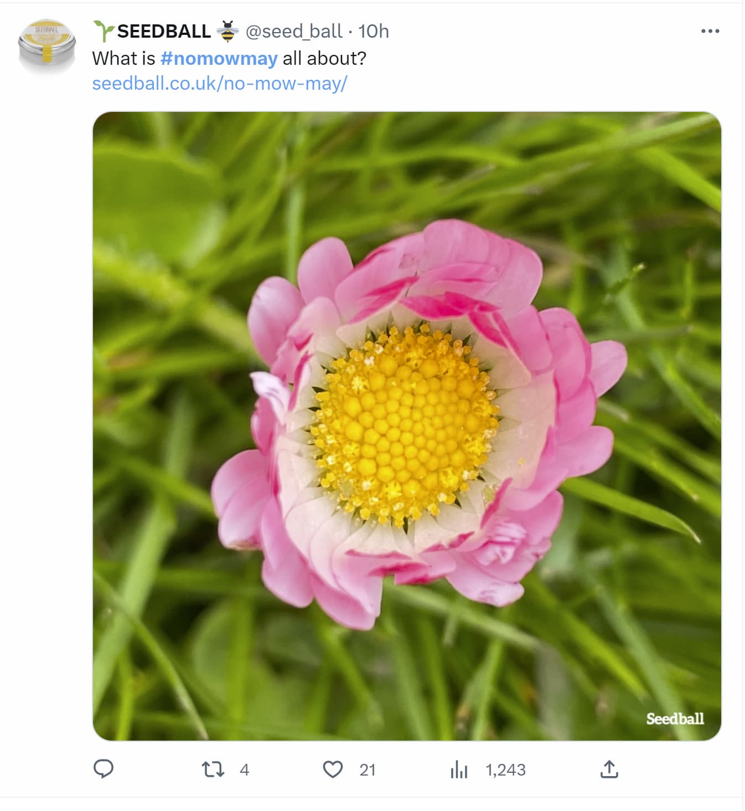Click the SEEDBALL display name
745x811 pixels.
[x=164, y=31]
